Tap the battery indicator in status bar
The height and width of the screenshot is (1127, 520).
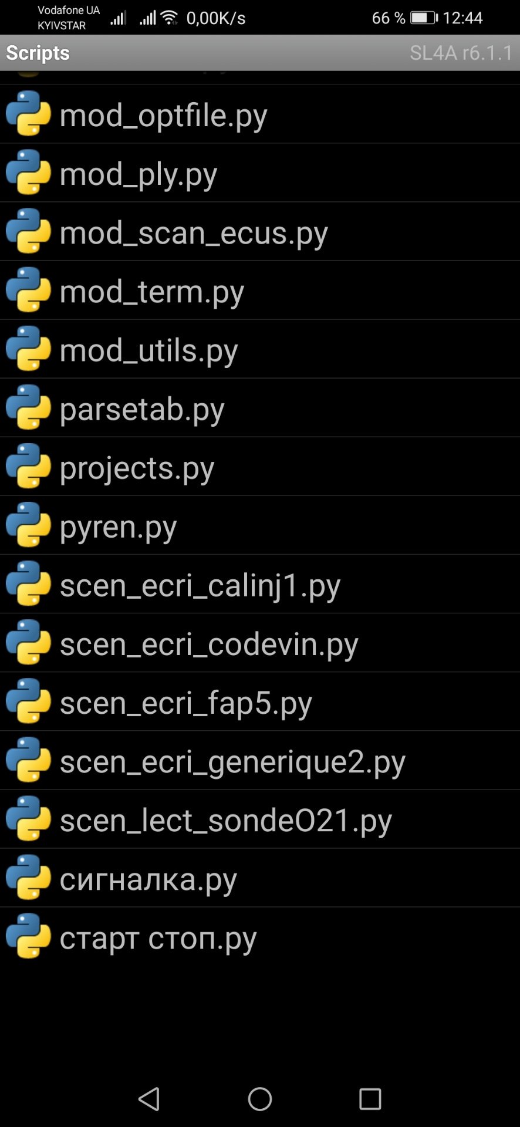(424, 18)
